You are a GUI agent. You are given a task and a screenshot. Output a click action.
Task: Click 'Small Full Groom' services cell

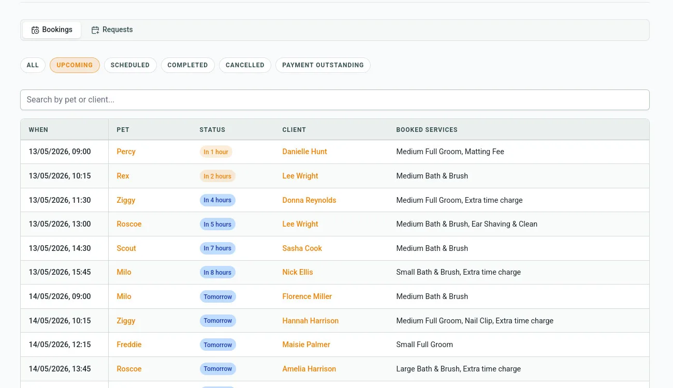point(425,345)
